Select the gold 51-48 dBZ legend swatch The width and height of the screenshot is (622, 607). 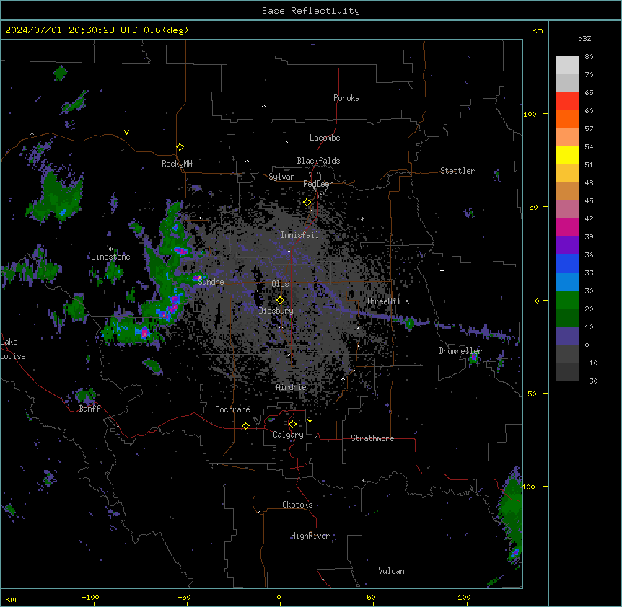click(567, 174)
